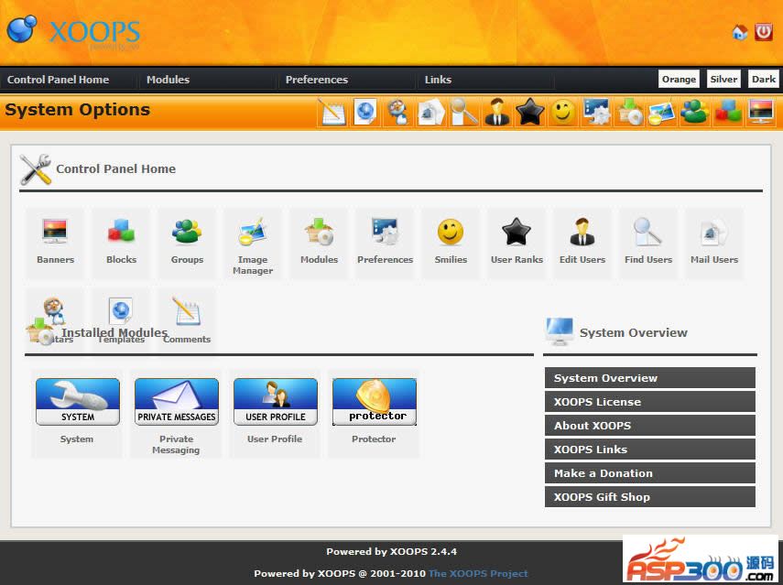Click Find Users magnifier in System Options toolbar
This screenshot has width=783, height=585.
click(x=464, y=113)
